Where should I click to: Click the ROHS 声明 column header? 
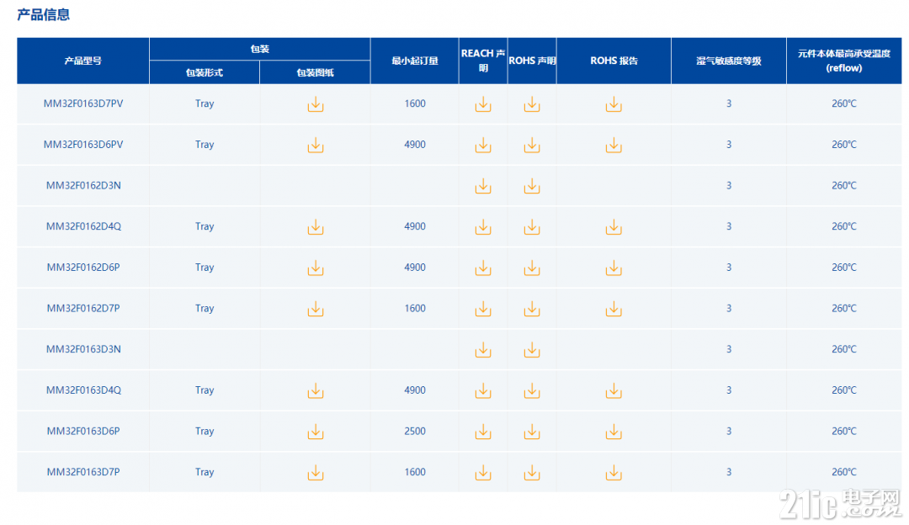tap(532, 61)
